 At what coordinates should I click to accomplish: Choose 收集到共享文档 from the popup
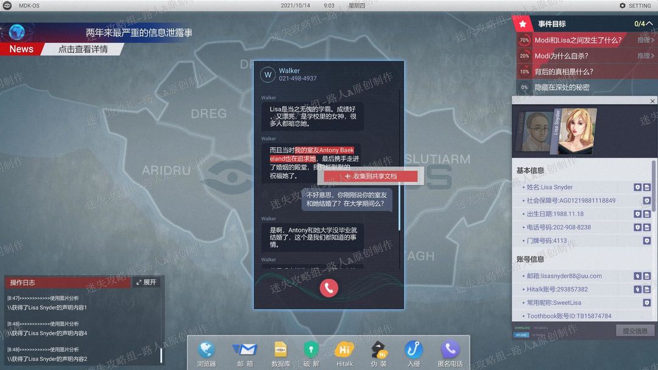tap(370, 176)
